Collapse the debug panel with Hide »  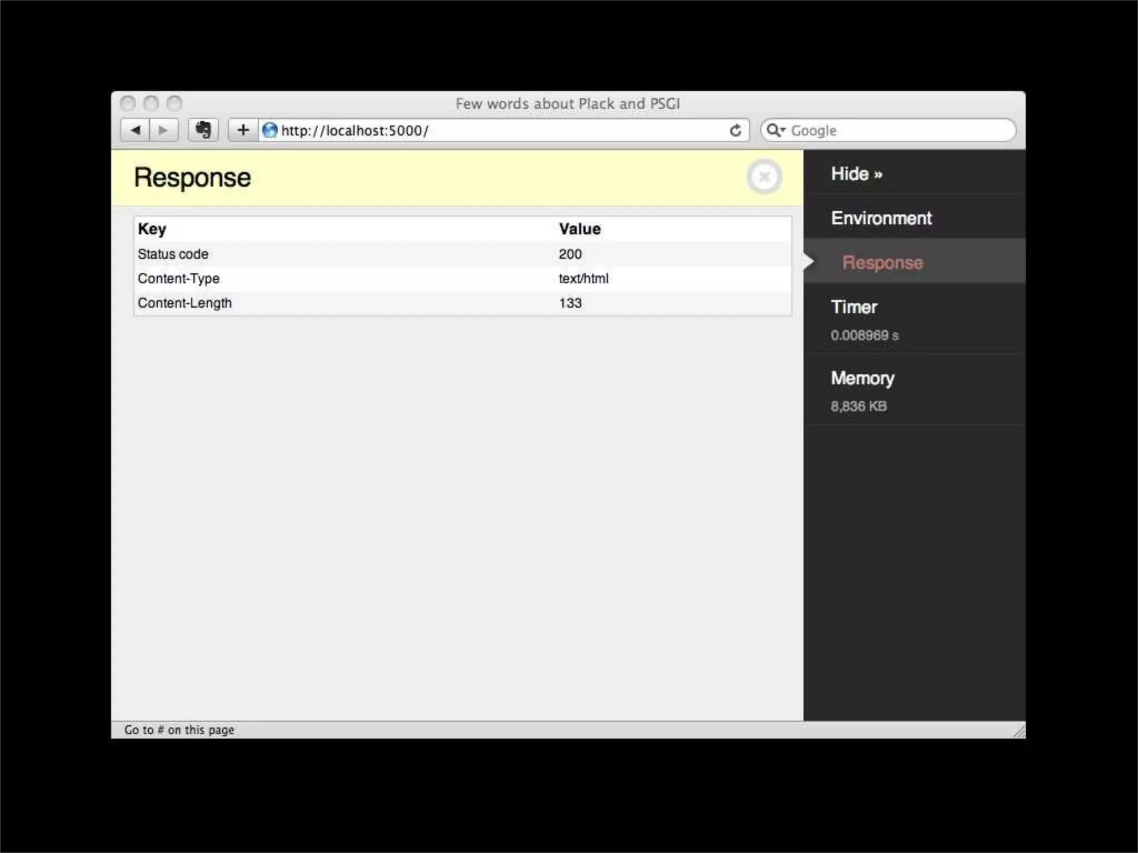[x=856, y=174]
